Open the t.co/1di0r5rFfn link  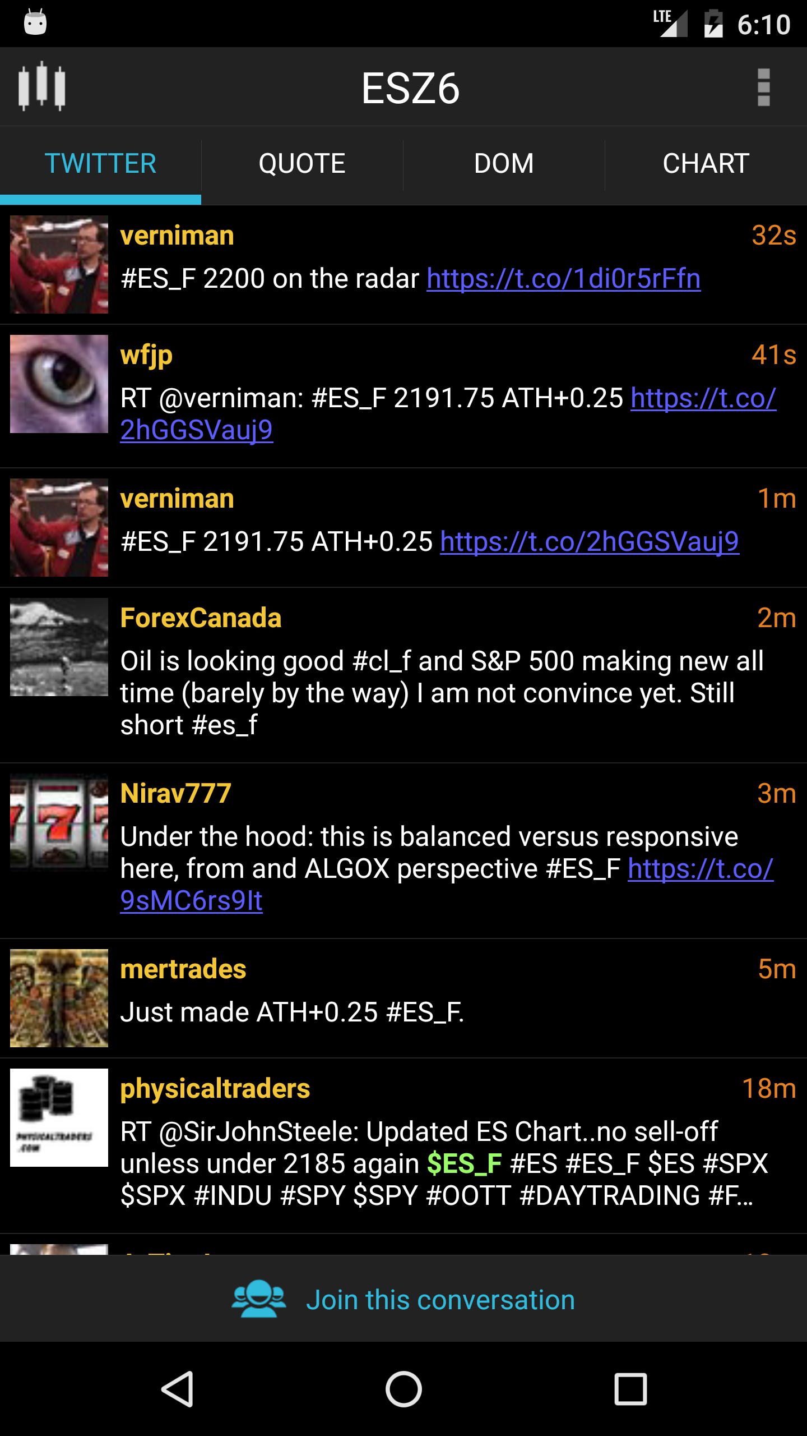(563, 279)
